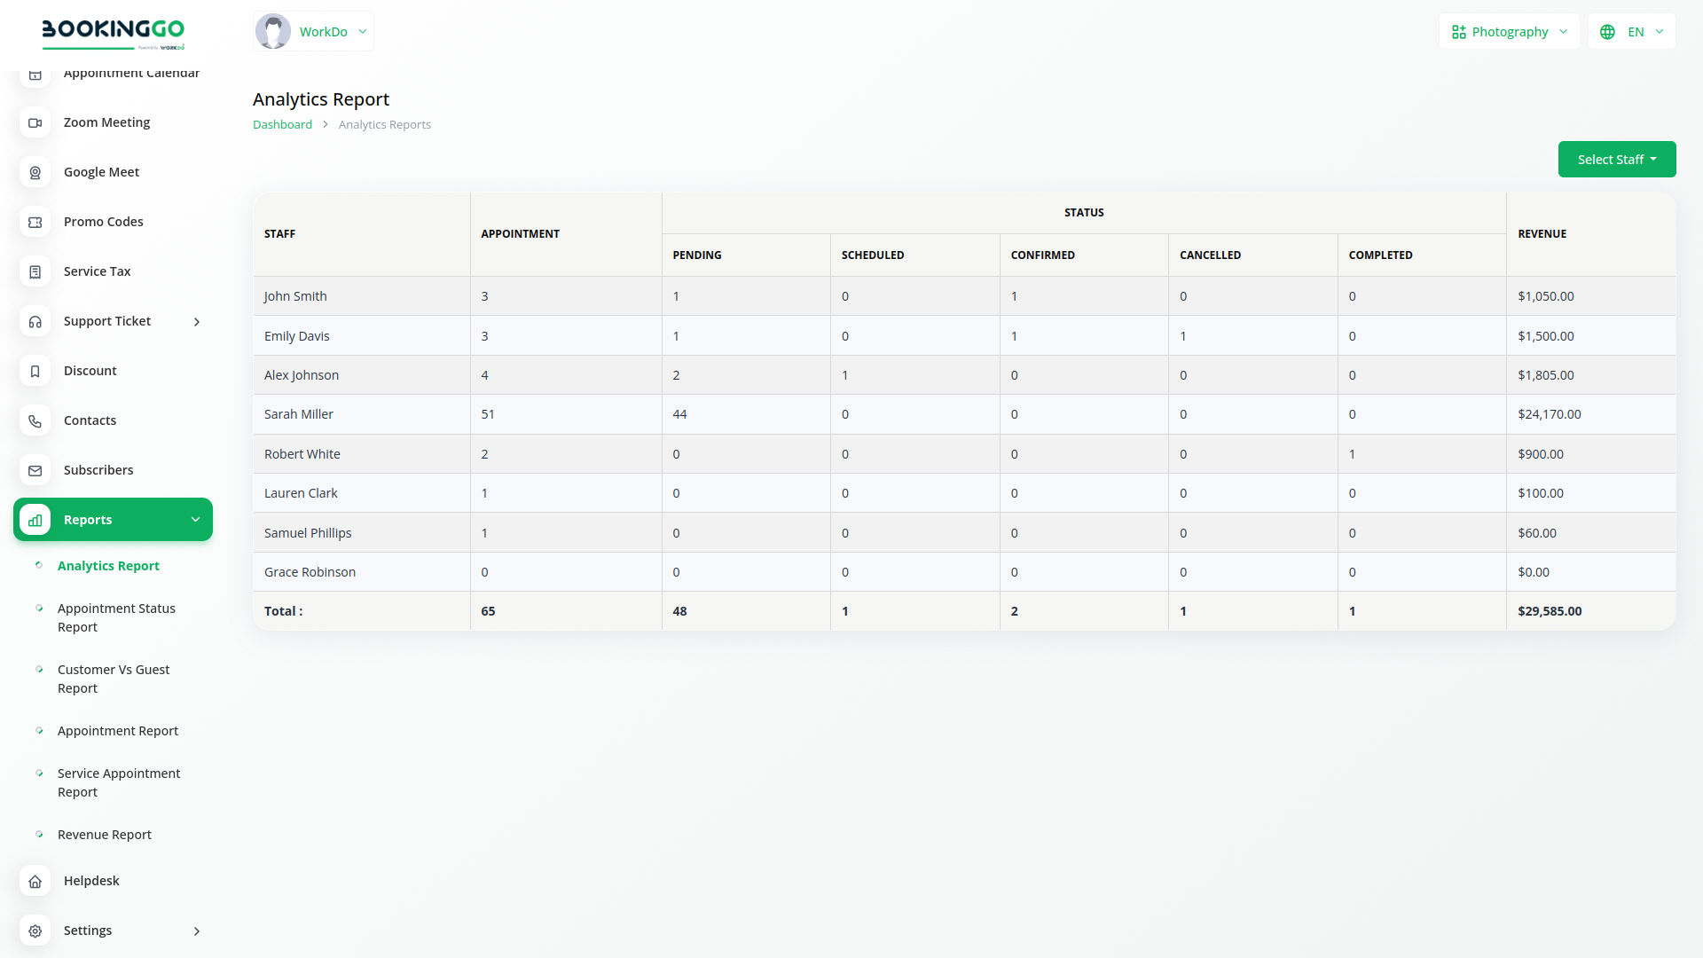Screen dimensions: 1703x958
Task: Open Customer Vs Guest Report
Action: click(x=114, y=679)
